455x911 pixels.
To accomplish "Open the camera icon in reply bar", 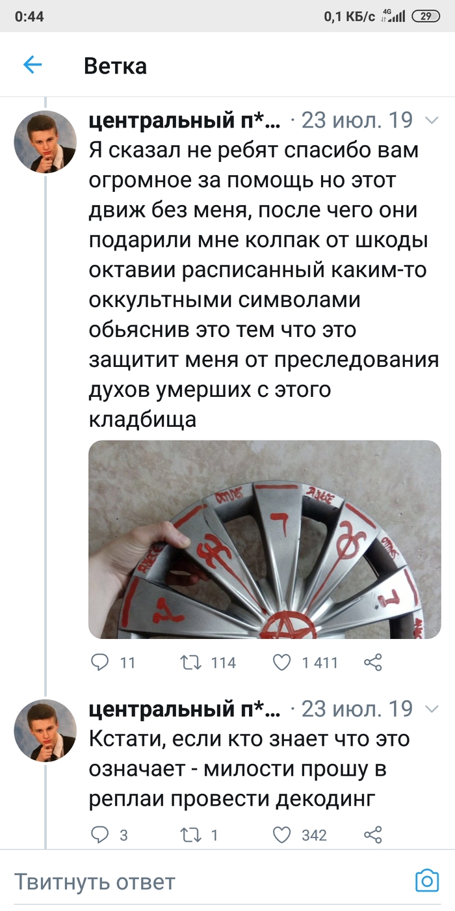I will pyautogui.click(x=427, y=880).
